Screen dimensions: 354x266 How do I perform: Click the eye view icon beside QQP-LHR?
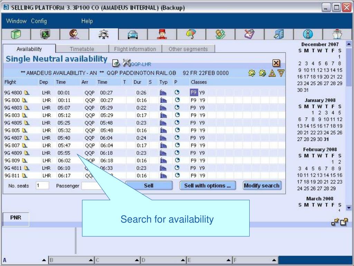pyautogui.click(x=116, y=63)
